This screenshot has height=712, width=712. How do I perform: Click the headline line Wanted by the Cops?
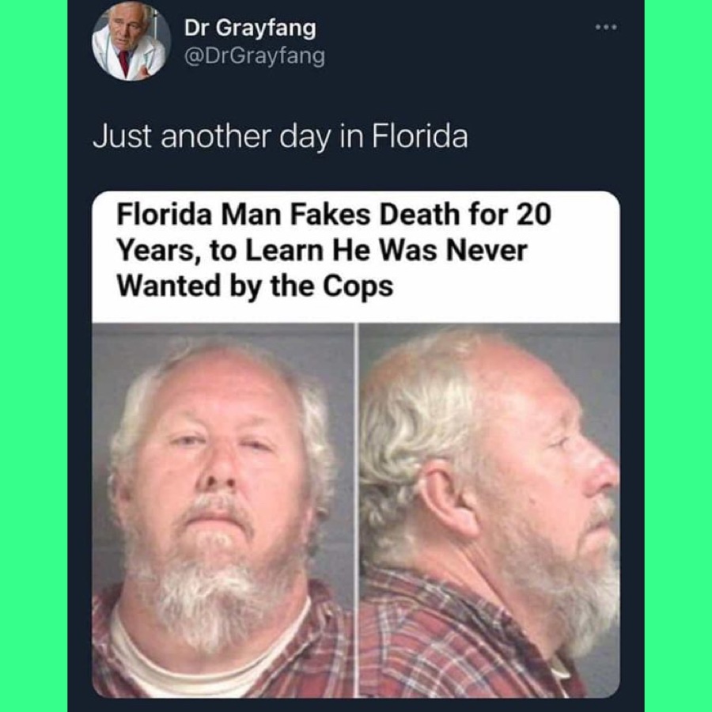pos(255,287)
